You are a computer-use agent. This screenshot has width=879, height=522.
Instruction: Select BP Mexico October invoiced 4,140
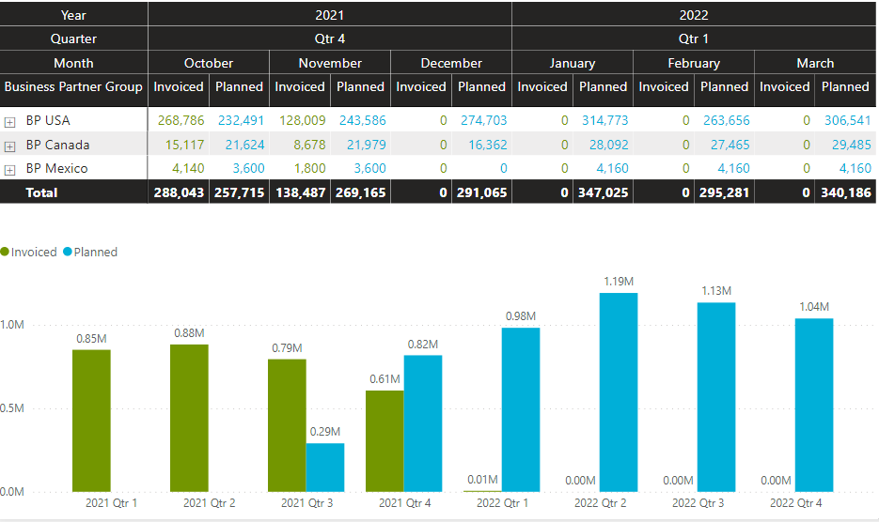[x=188, y=168]
